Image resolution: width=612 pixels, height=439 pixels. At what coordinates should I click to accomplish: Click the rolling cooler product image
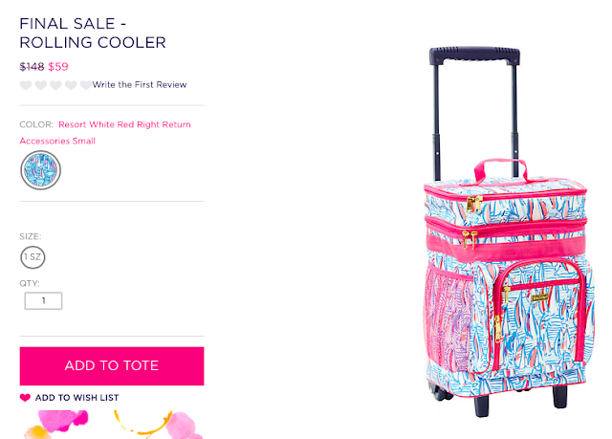pos(509,231)
